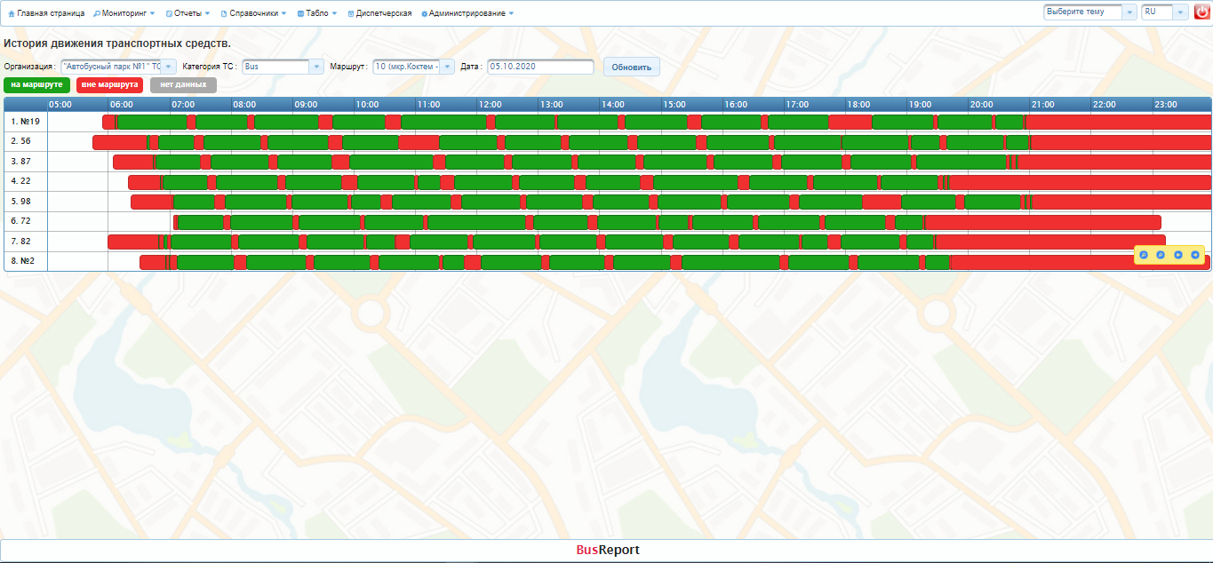The width and height of the screenshot is (1213, 563).
Task: Zoom in the timeline with magnifier-plus icon
Action: [x=1144, y=255]
